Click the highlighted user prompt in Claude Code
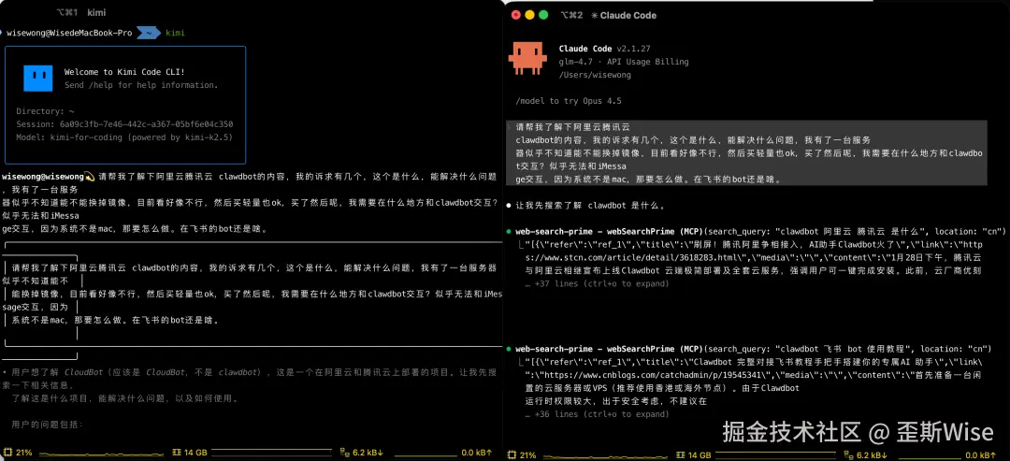Image resolution: width=1010 pixels, height=461 pixels. (746, 153)
